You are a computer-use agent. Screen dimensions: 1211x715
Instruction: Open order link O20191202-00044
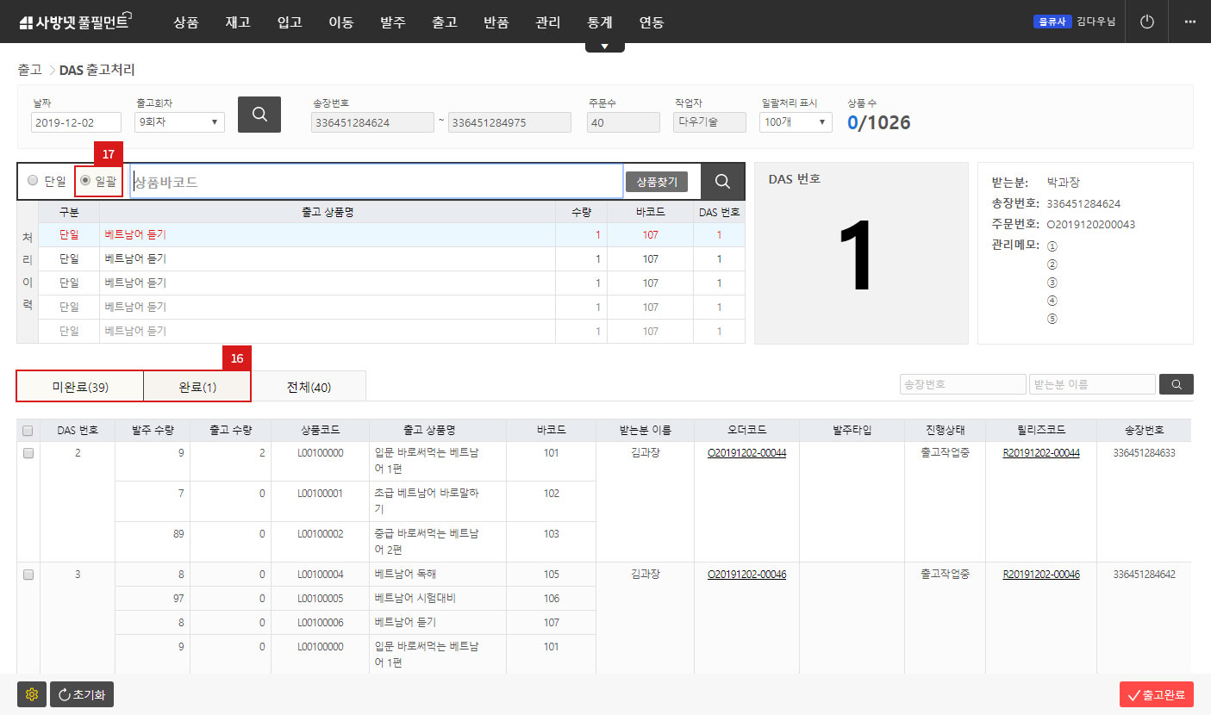746,452
